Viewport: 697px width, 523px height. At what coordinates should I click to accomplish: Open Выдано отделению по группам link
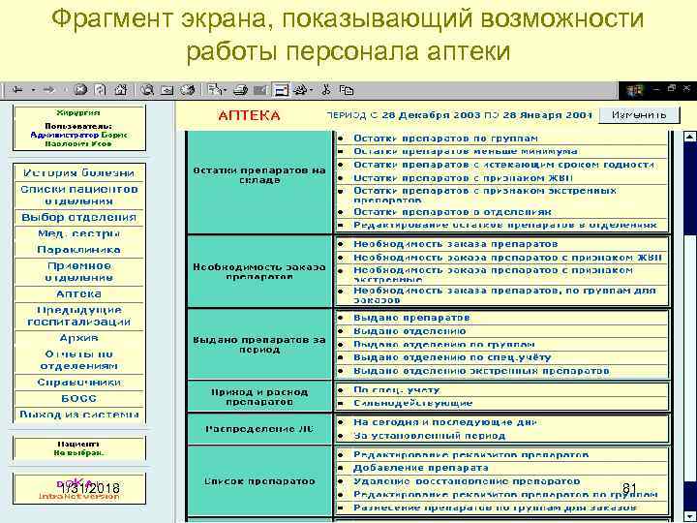444,344
